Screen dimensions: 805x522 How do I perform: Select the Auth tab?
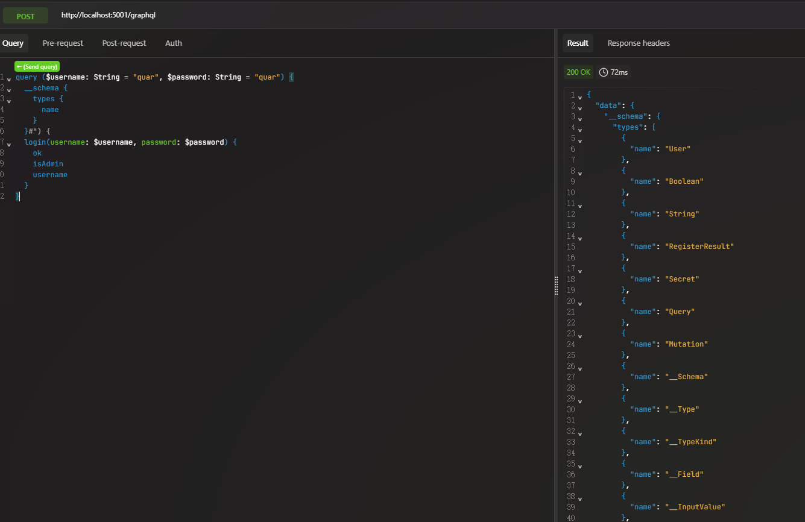pos(174,43)
